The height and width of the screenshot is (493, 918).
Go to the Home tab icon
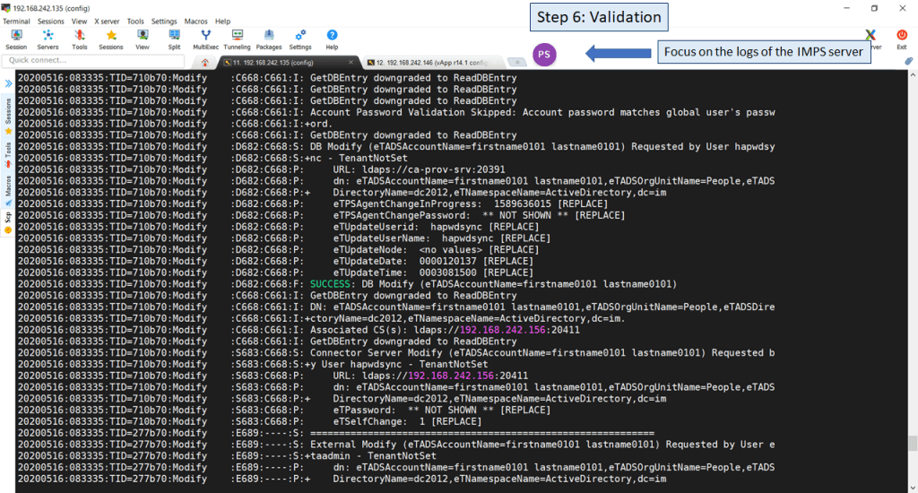(205, 62)
